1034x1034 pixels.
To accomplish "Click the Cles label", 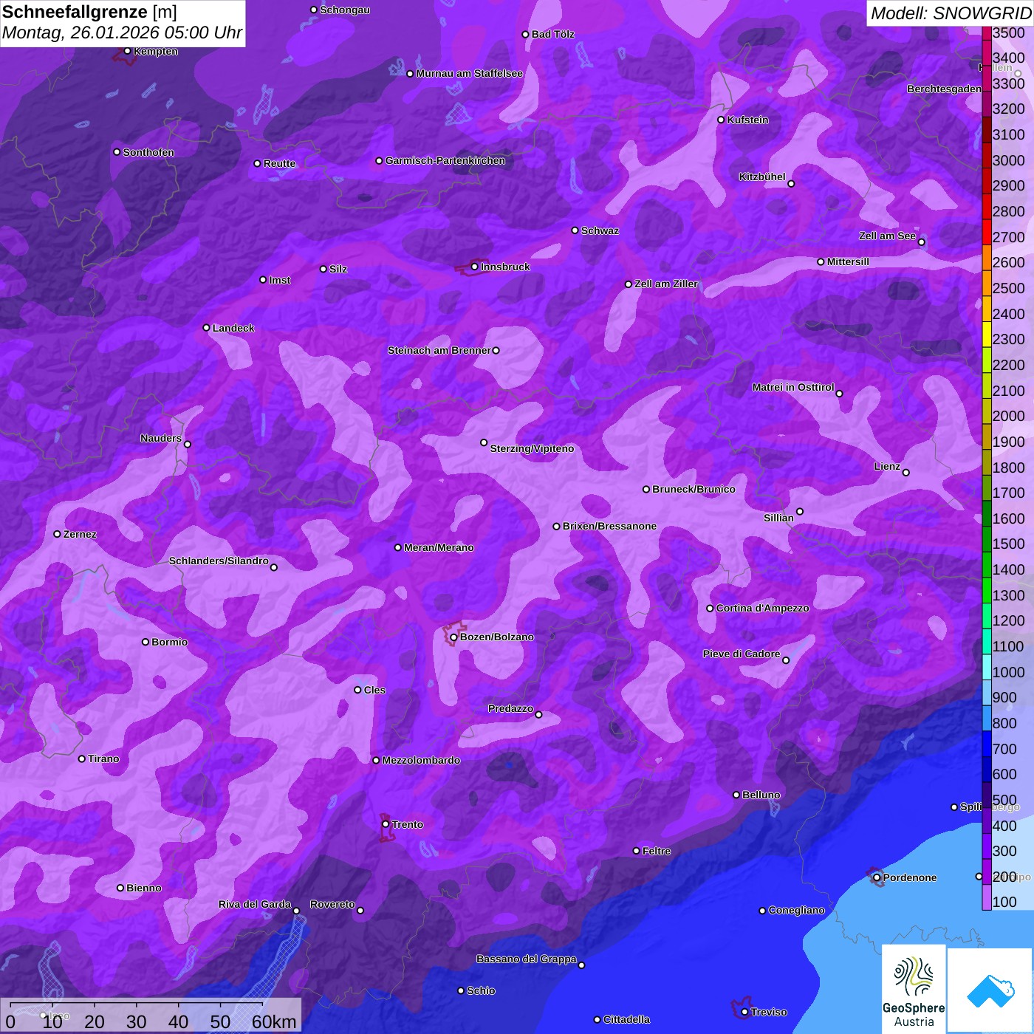I will tap(374, 690).
